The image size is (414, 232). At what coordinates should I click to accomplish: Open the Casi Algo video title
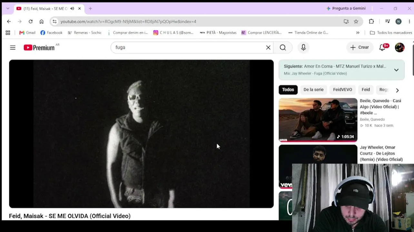tap(380, 107)
